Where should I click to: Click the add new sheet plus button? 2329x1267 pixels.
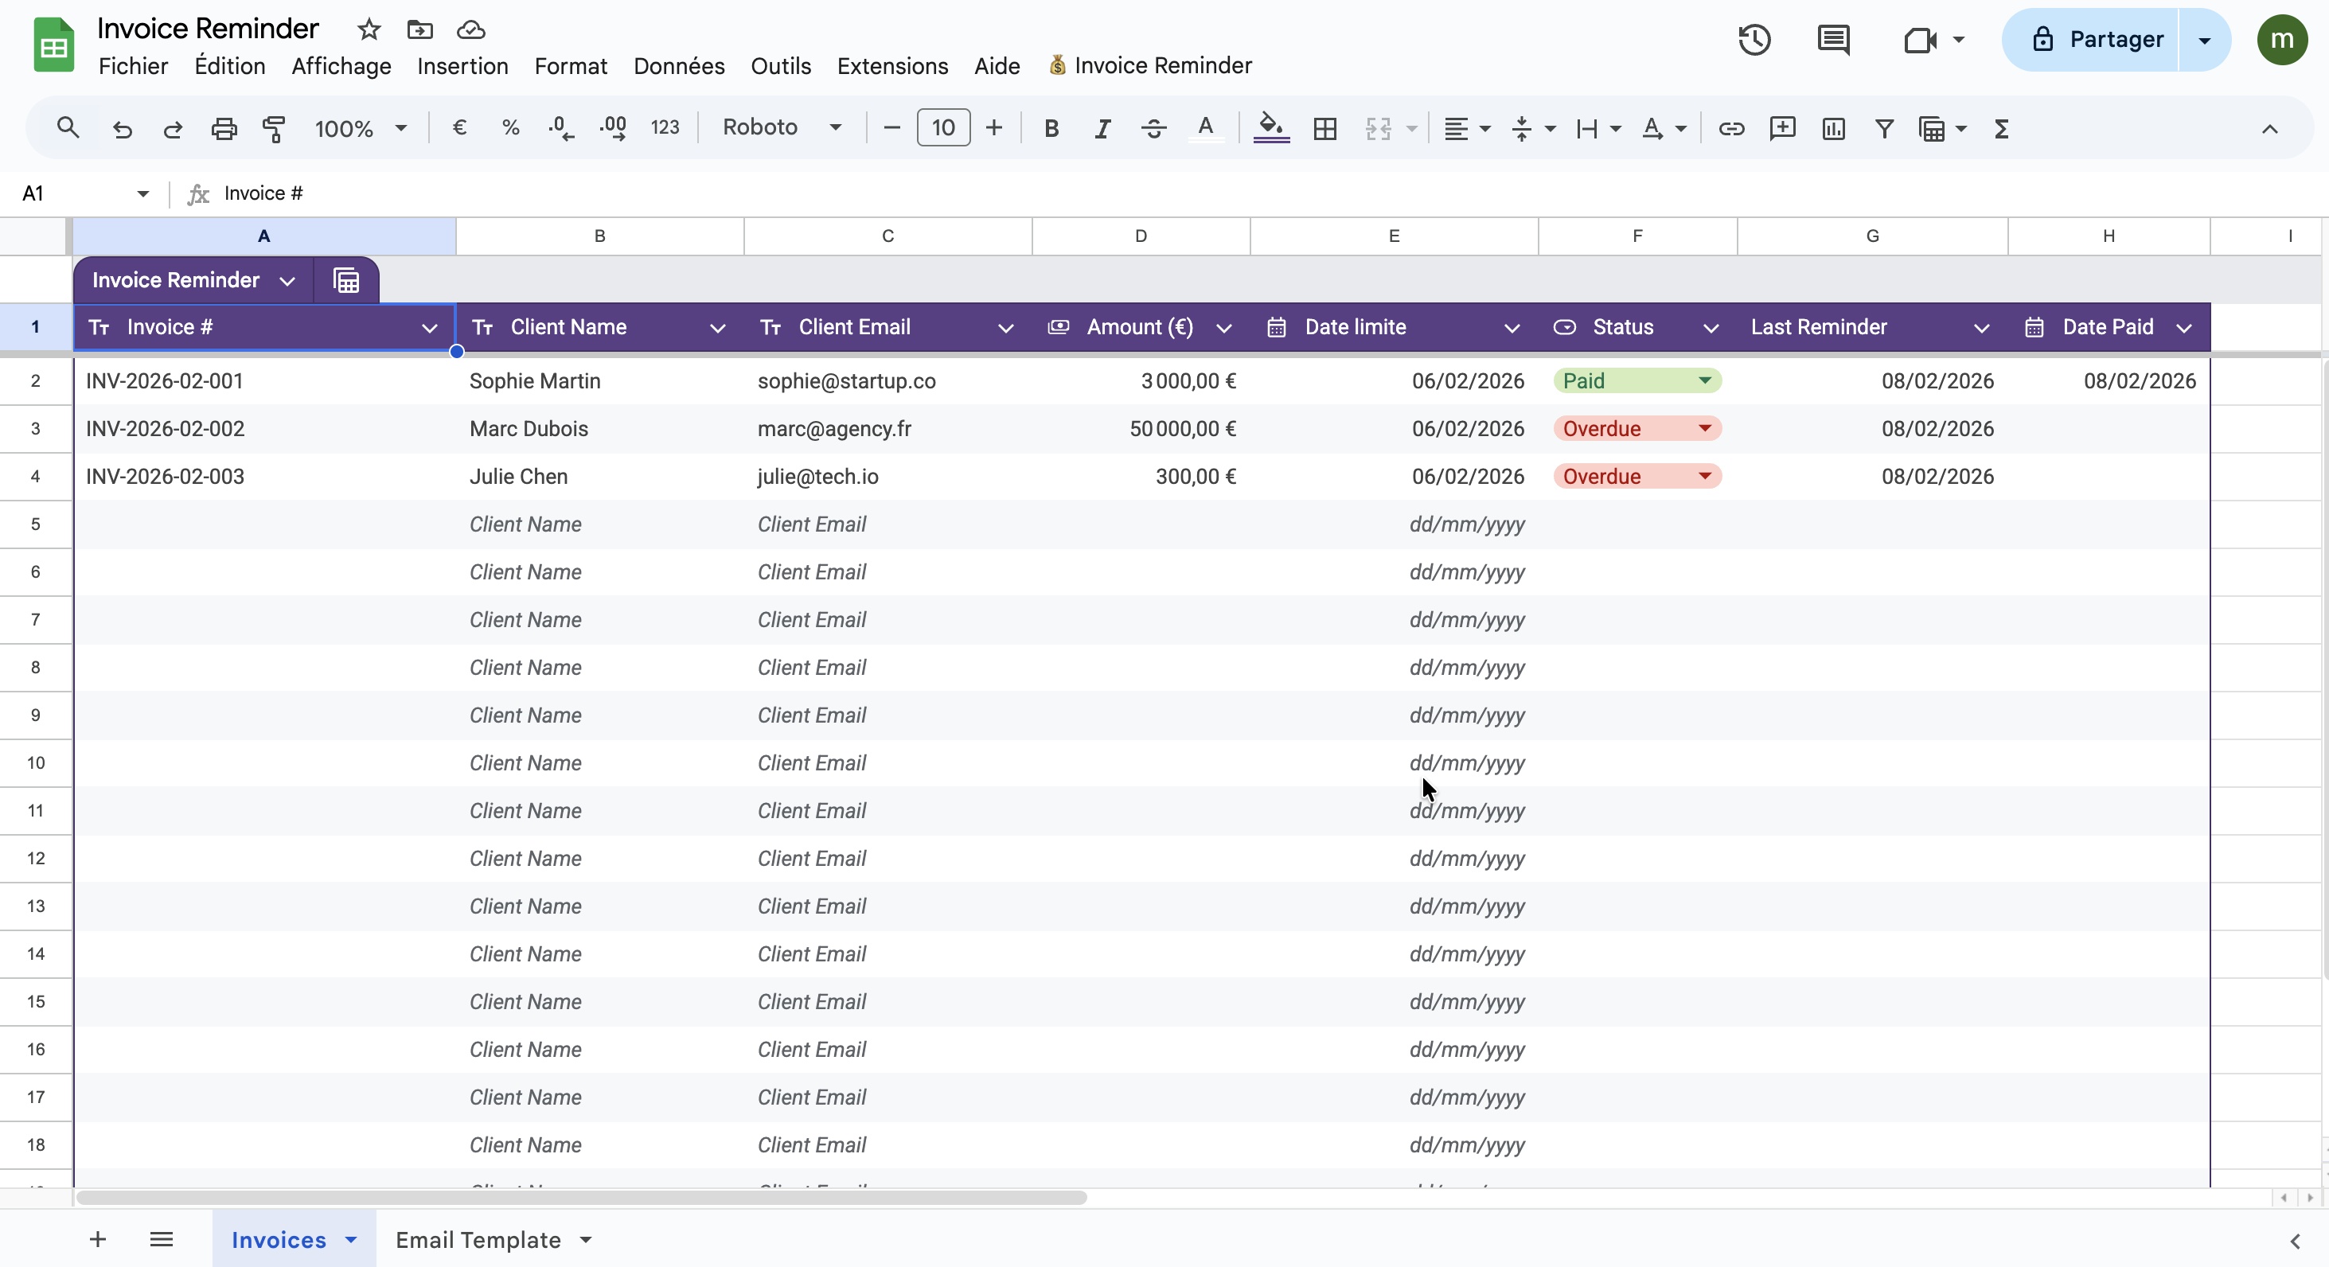98,1239
